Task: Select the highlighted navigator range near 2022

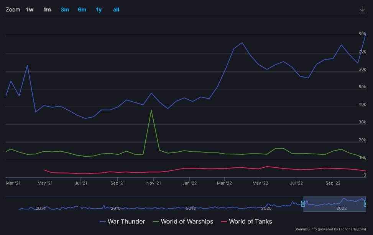Action: 334,204
